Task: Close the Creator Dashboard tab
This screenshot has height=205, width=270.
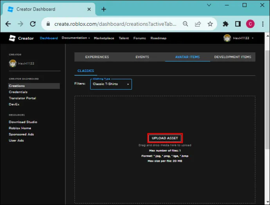Action: 89,9
